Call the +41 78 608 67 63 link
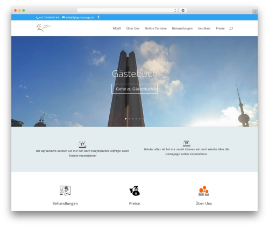 click(x=49, y=17)
